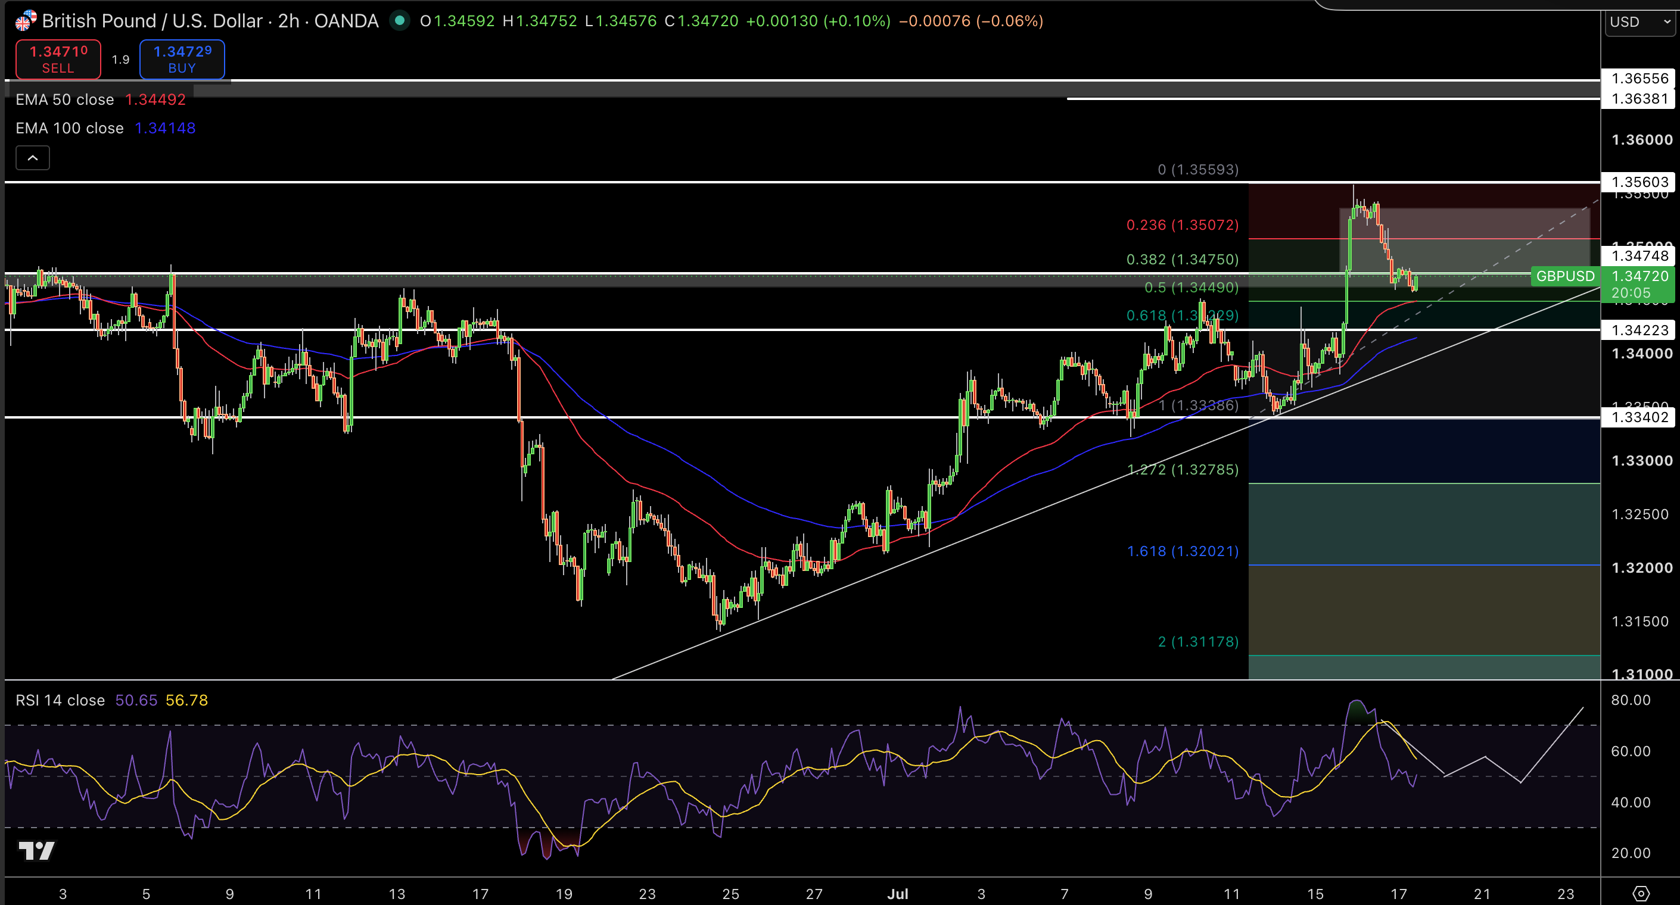Screen dimensions: 1680x905
Task: Click the SELL 1.34710 button
Action: pos(58,60)
